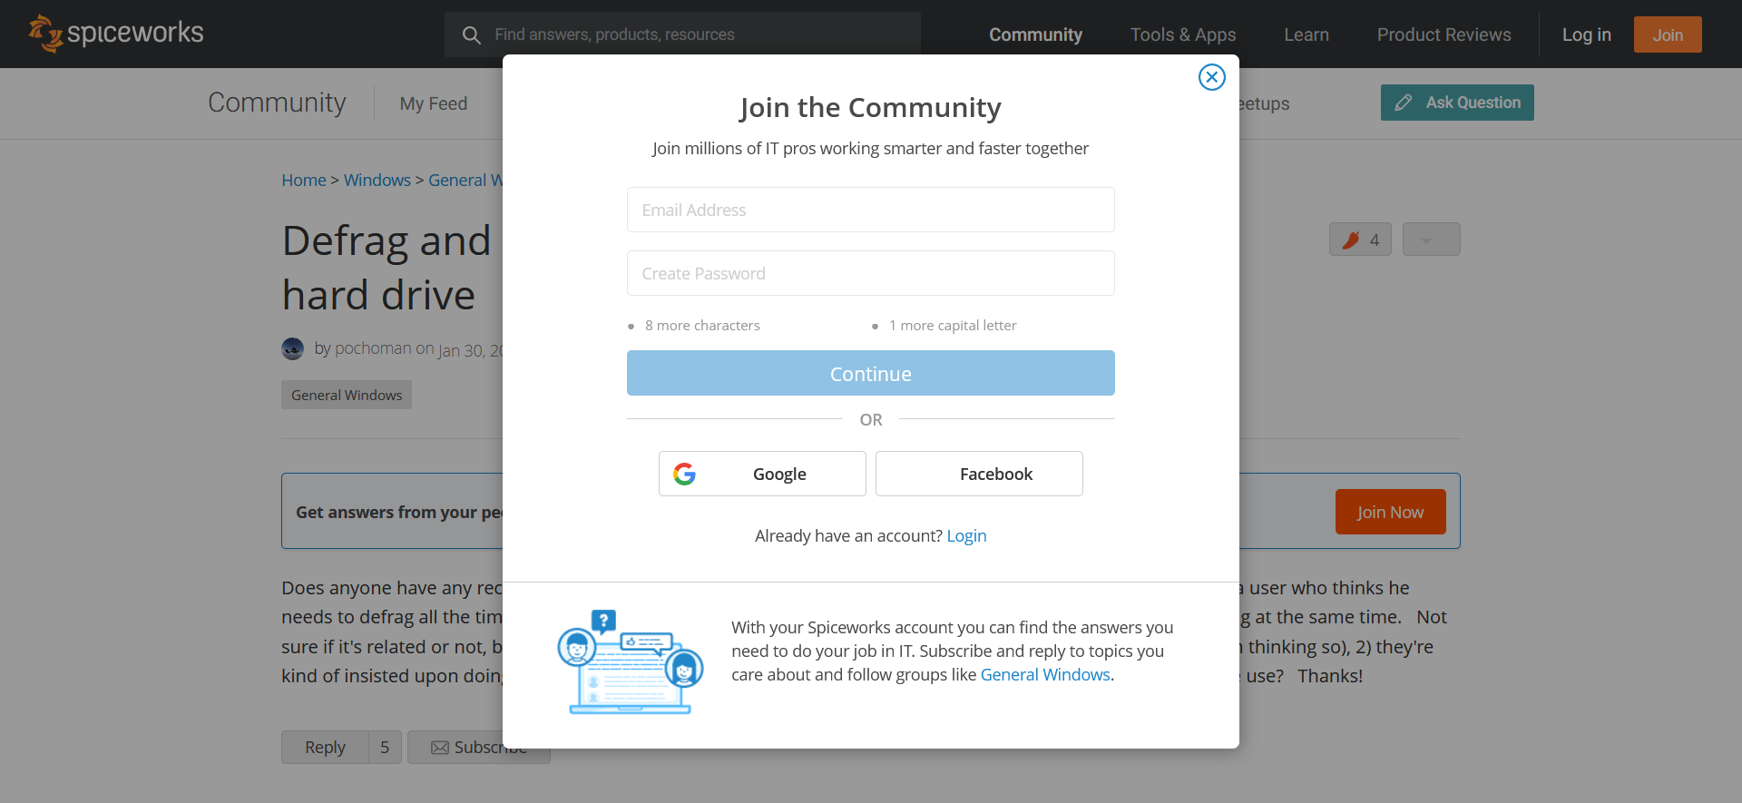Click the orange Join Now button
This screenshot has height=803, width=1742.
pos(1390,511)
